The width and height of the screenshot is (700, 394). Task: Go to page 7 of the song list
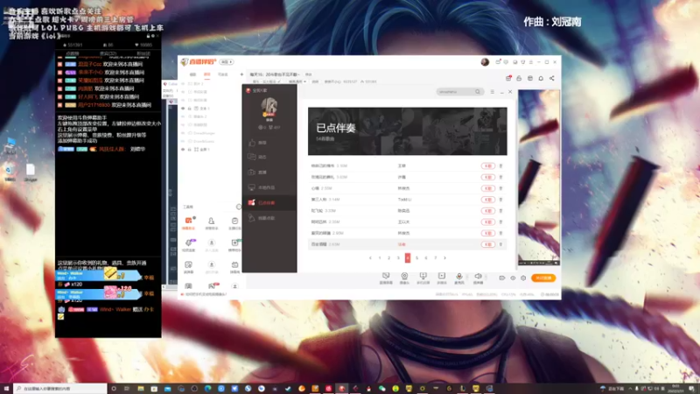coord(435,257)
